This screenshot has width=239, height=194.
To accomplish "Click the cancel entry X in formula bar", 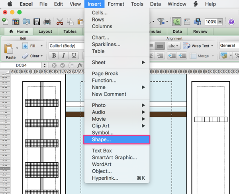I will (54, 65).
